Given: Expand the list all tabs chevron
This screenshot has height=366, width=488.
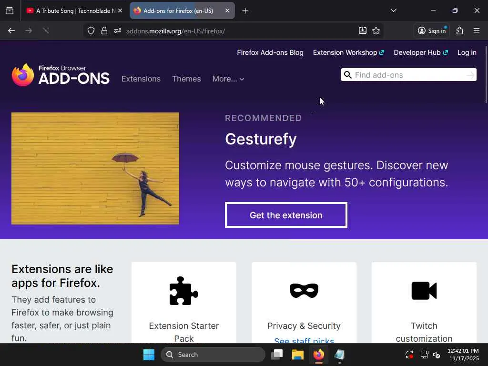Looking at the screenshot, I should (393, 10).
